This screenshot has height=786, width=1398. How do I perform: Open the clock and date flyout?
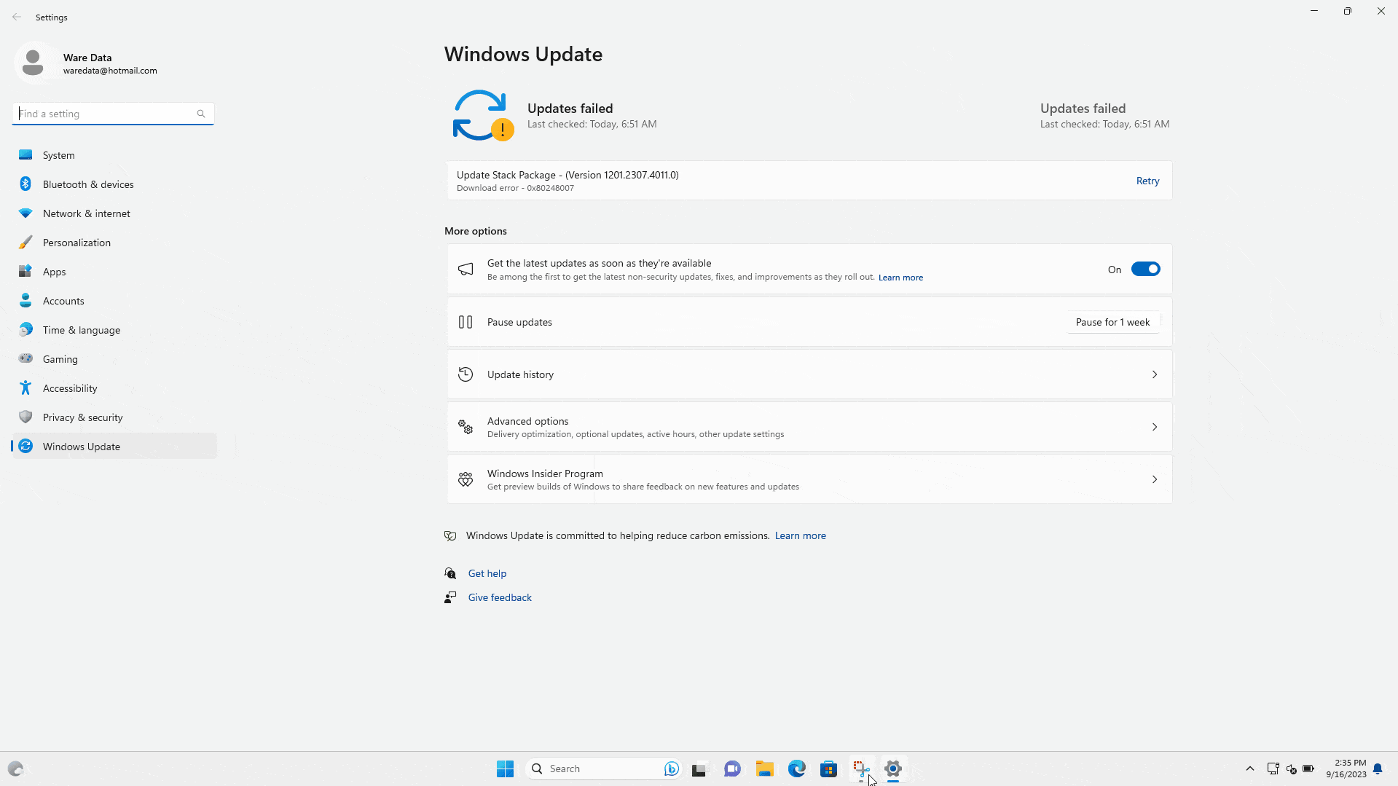click(1346, 769)
